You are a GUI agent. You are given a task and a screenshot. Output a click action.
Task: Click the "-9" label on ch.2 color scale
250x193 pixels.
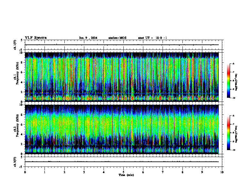click(233, 141)
